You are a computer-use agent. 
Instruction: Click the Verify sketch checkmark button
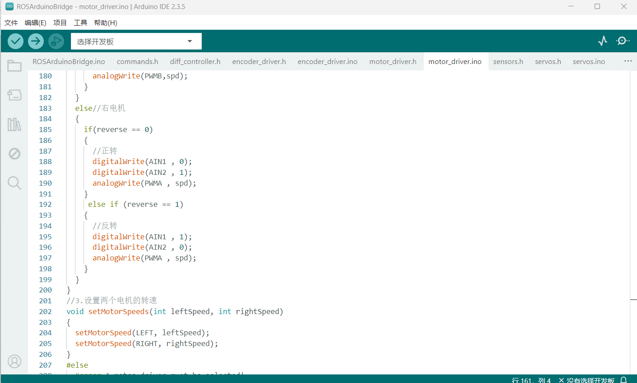[16, 41]
